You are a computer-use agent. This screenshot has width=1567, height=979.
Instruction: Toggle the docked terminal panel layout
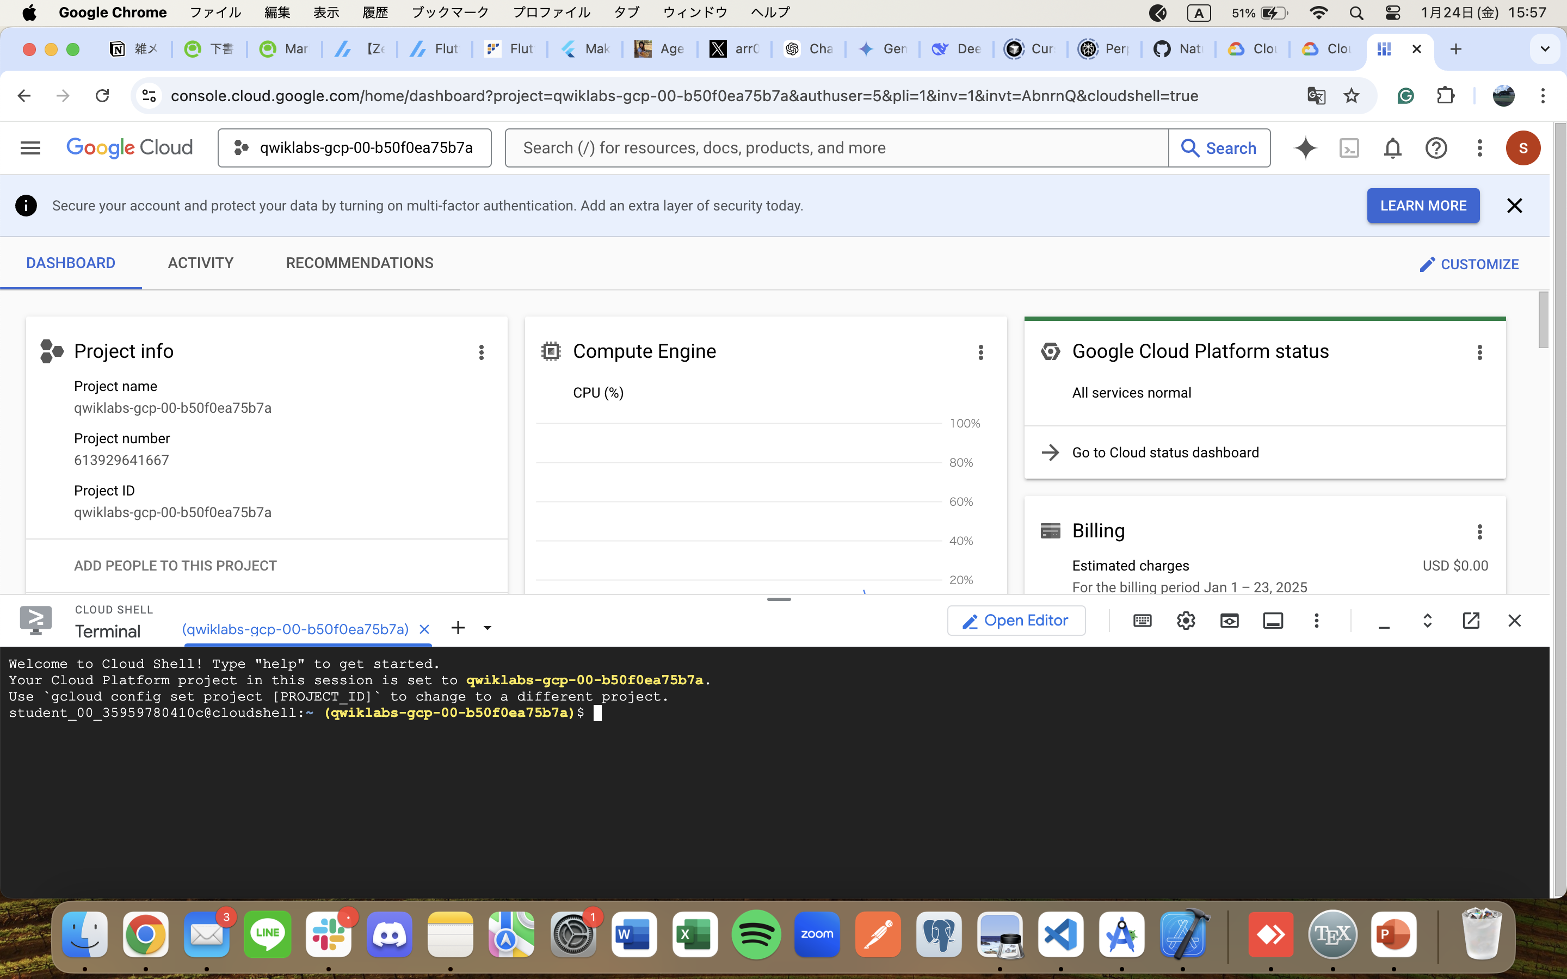[x=1273, y=620]
